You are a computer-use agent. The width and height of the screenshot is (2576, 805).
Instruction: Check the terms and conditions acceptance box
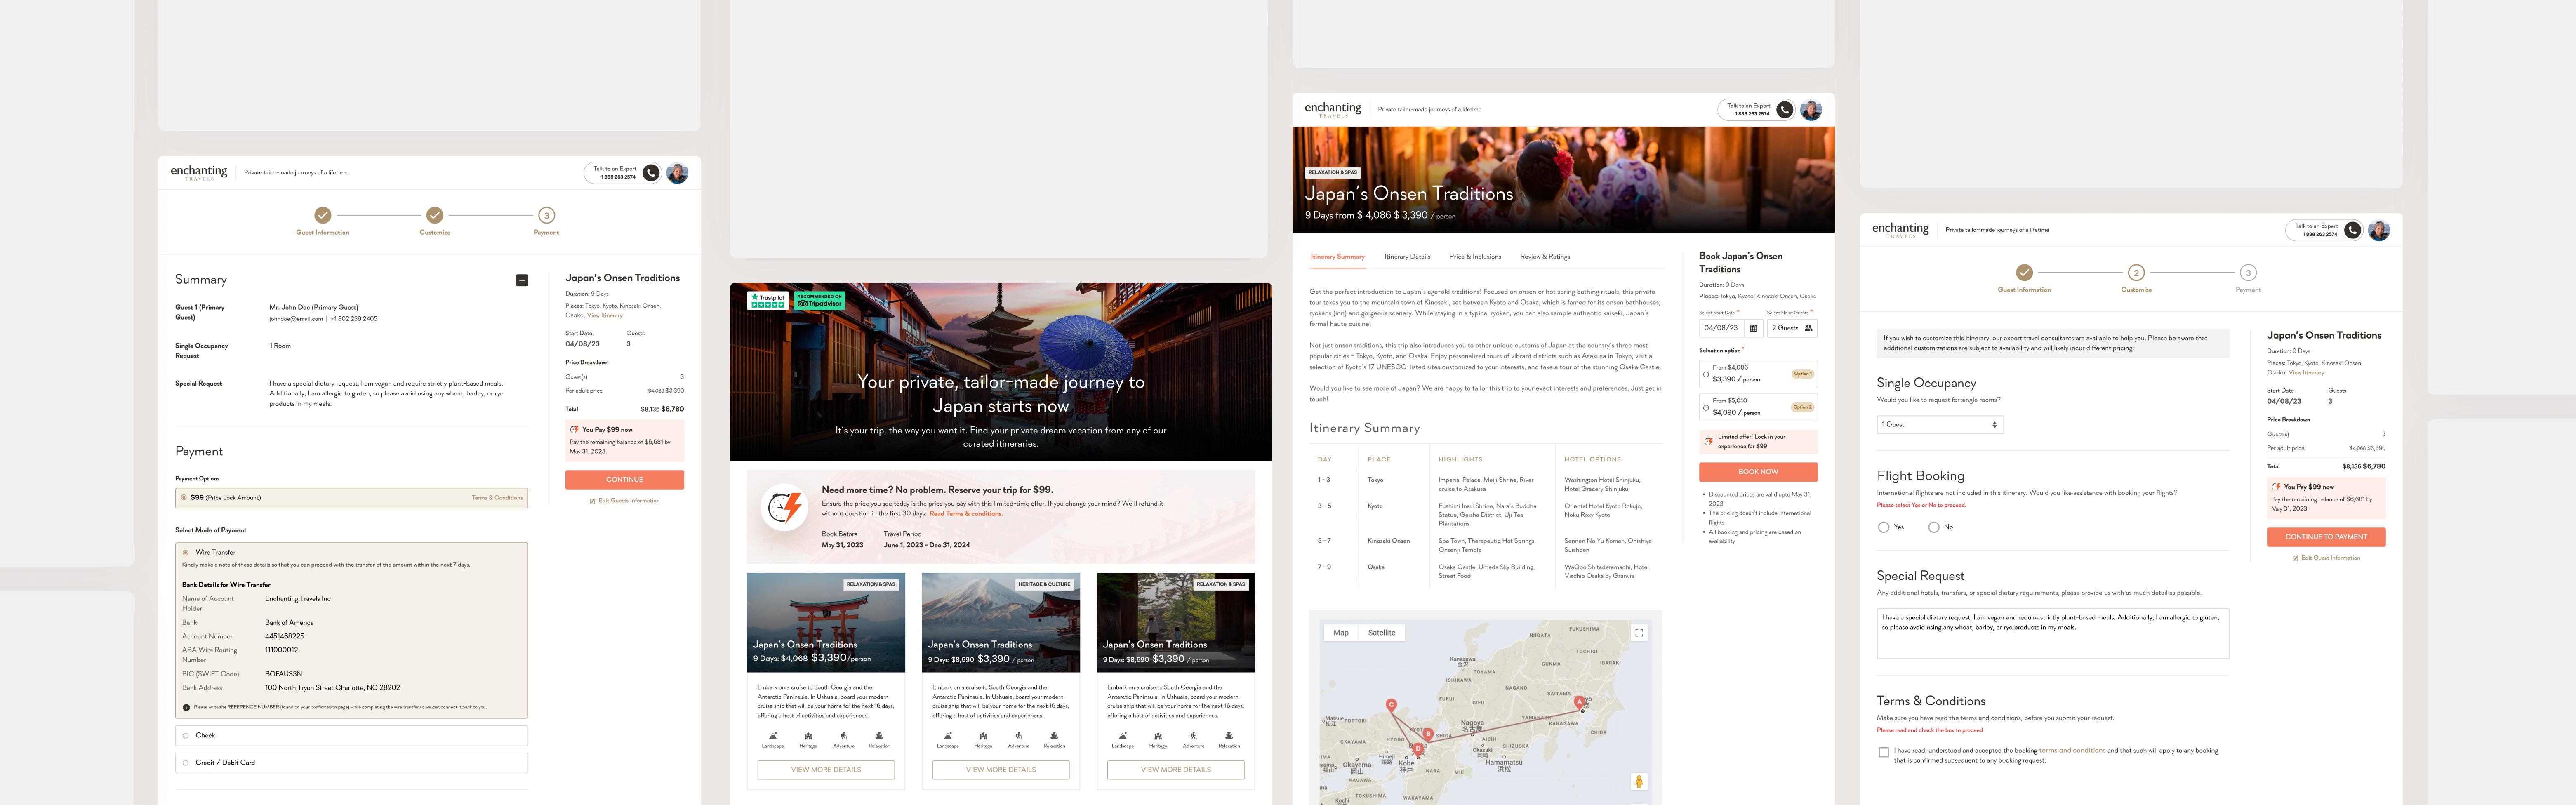coord(1884,752)
